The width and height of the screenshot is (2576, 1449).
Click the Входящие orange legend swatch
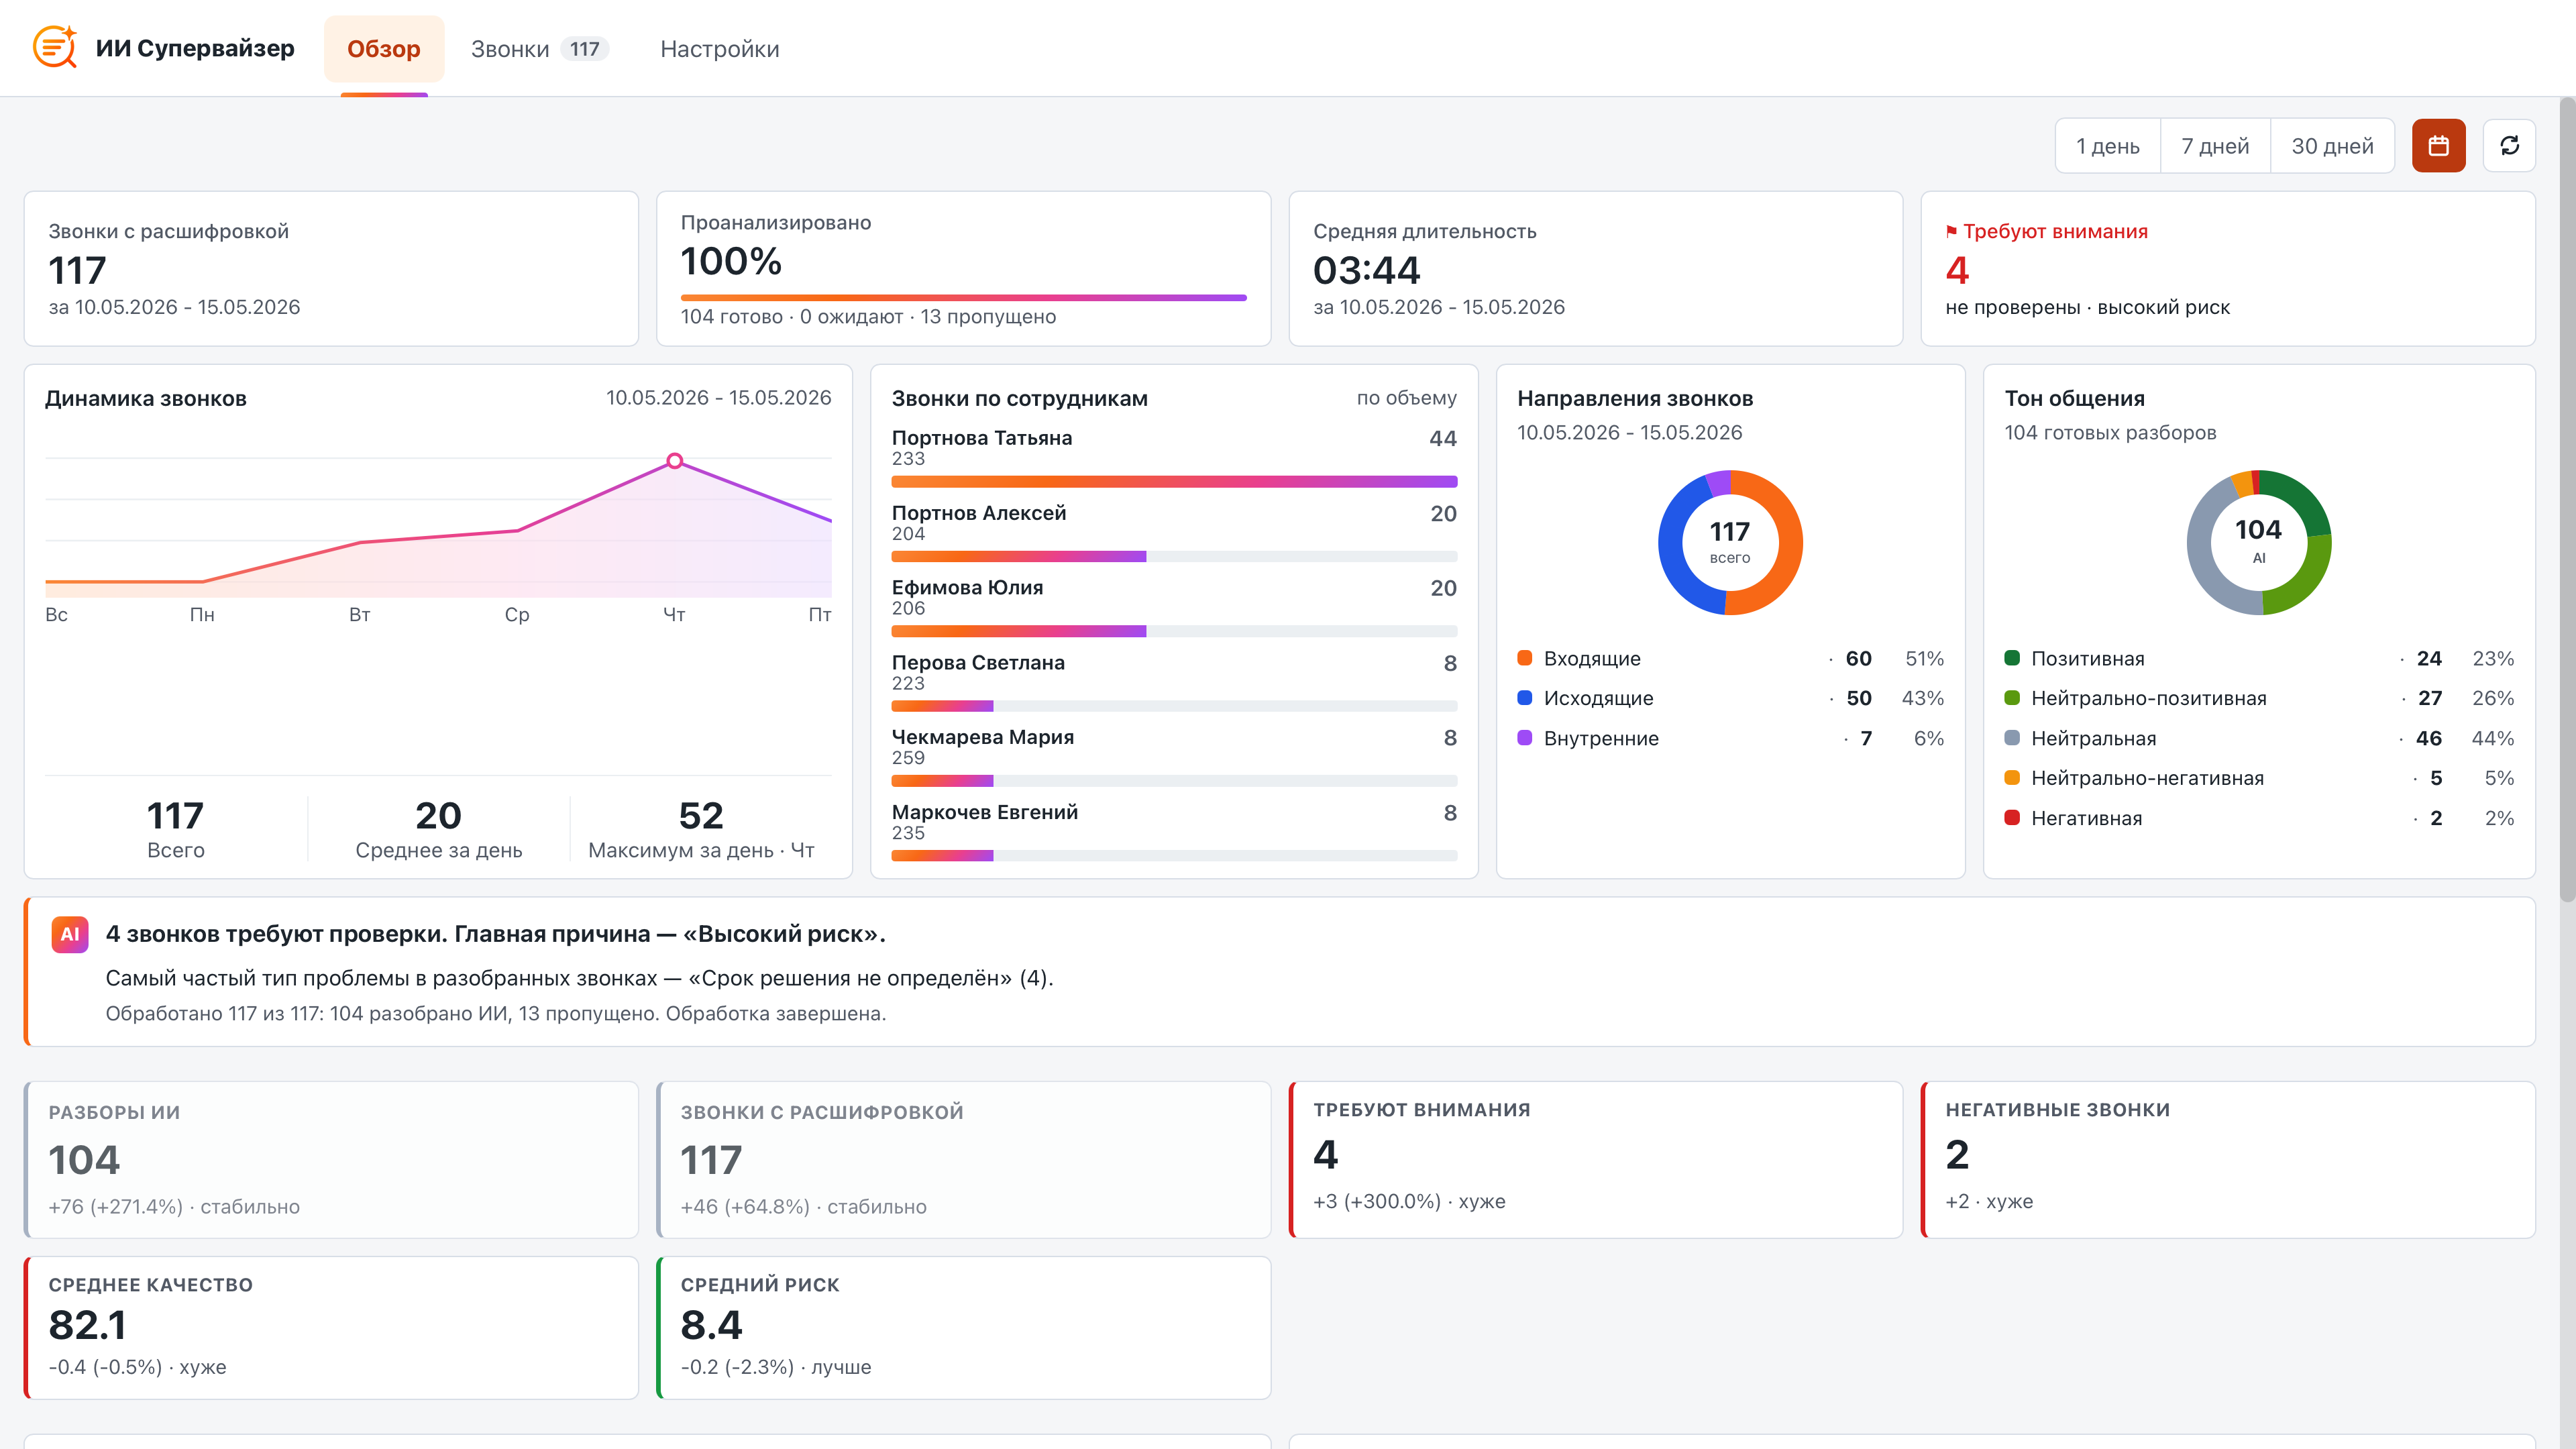pos(1525,658)
